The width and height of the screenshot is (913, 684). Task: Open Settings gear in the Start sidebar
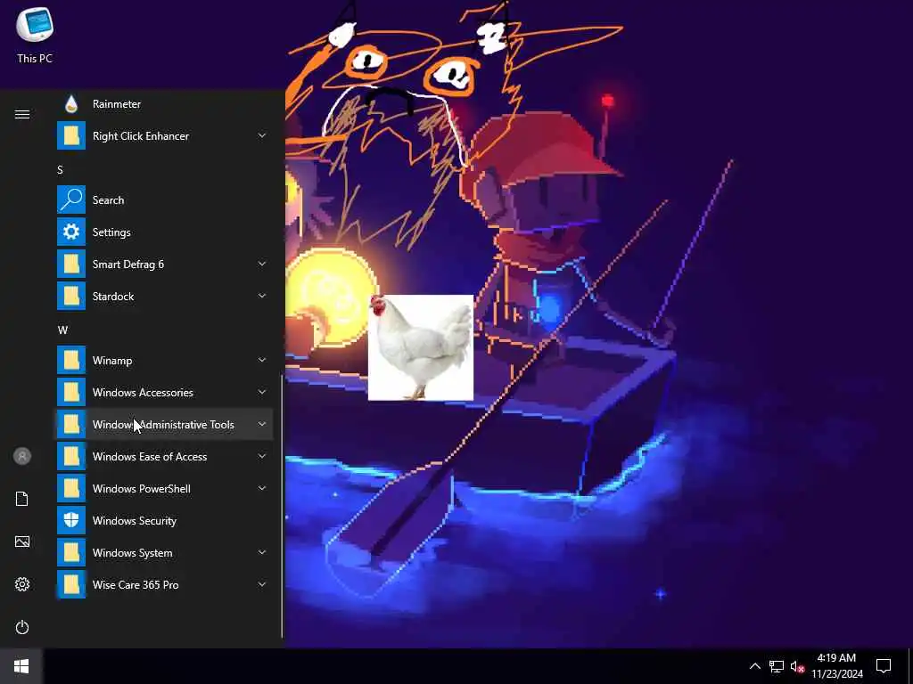[22, 584]
